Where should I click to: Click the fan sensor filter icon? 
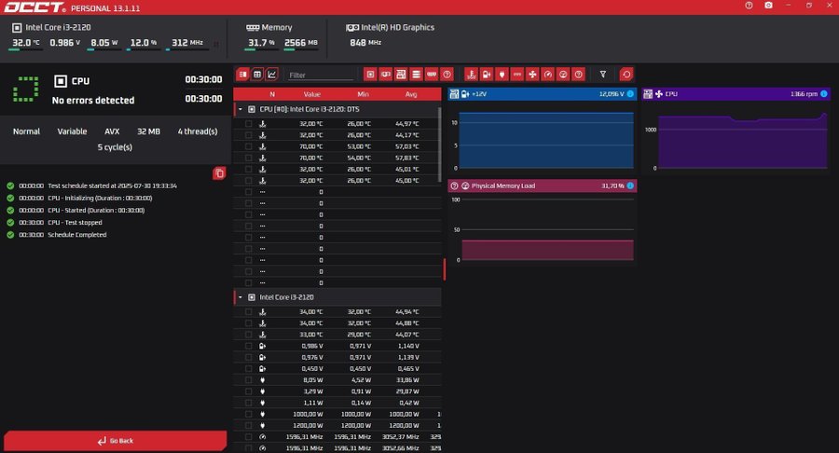click(532, 75)
